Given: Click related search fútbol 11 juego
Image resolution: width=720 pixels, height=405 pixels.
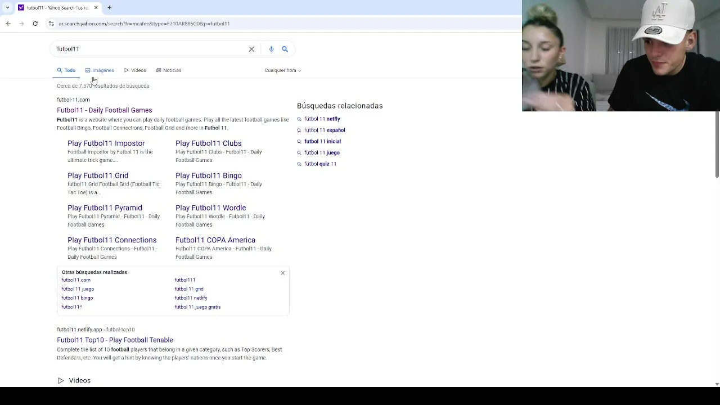Looking at the screenshot, I should pos(322,153).
